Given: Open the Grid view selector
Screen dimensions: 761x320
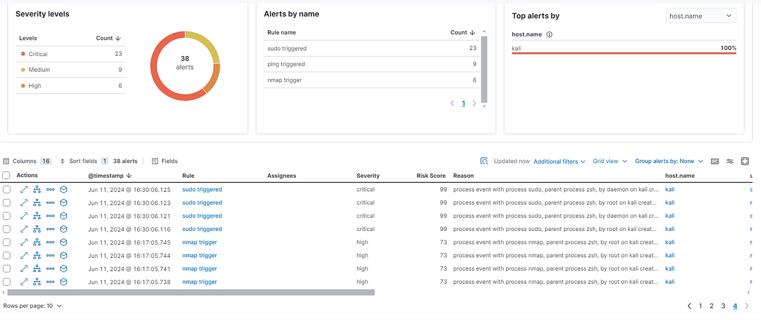Looking at the screenshot, I should [610, 161].
